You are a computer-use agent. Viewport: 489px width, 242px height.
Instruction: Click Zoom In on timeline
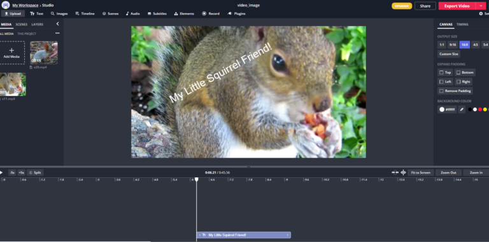476,173
